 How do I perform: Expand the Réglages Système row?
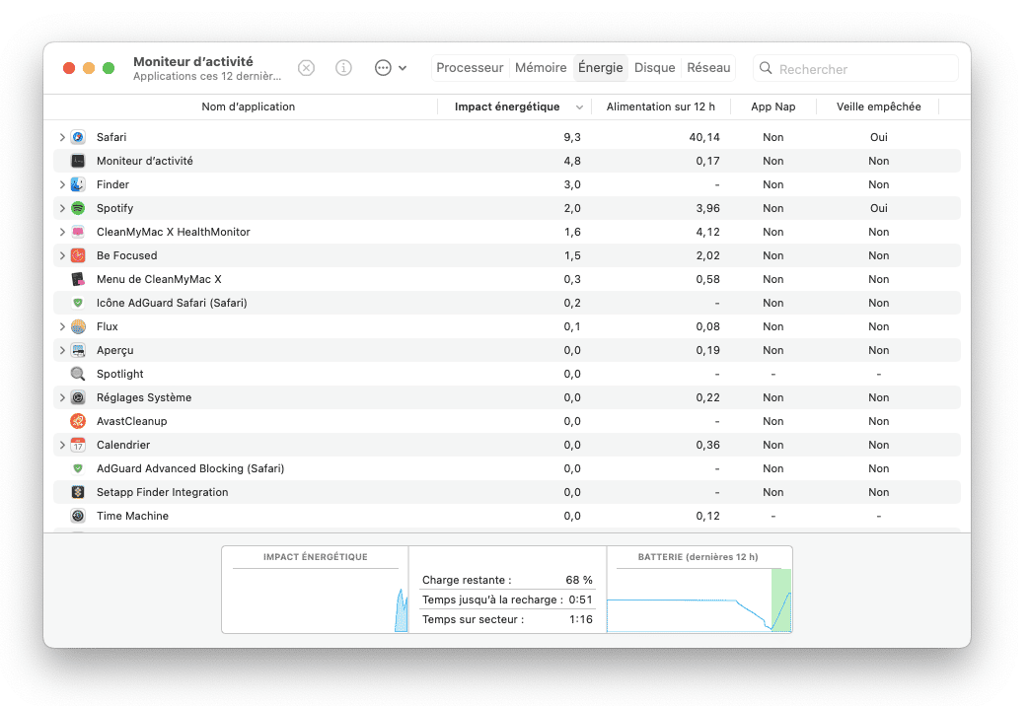tap(62, 397)
